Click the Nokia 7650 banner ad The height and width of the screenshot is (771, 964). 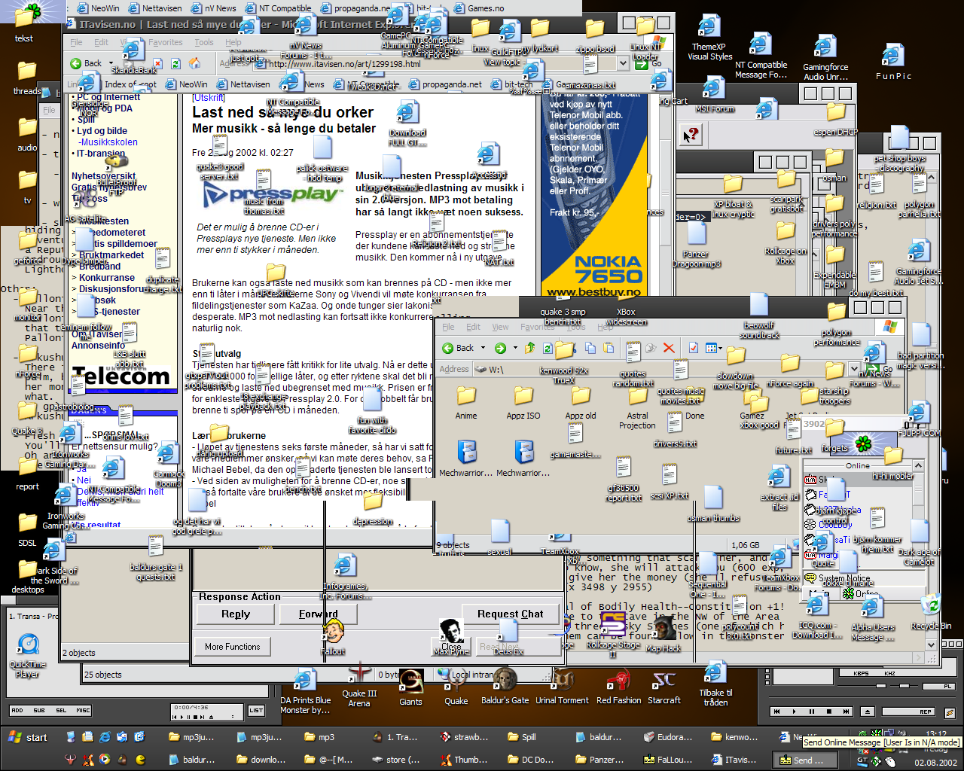pyautogui.click(x=595, y=196)
